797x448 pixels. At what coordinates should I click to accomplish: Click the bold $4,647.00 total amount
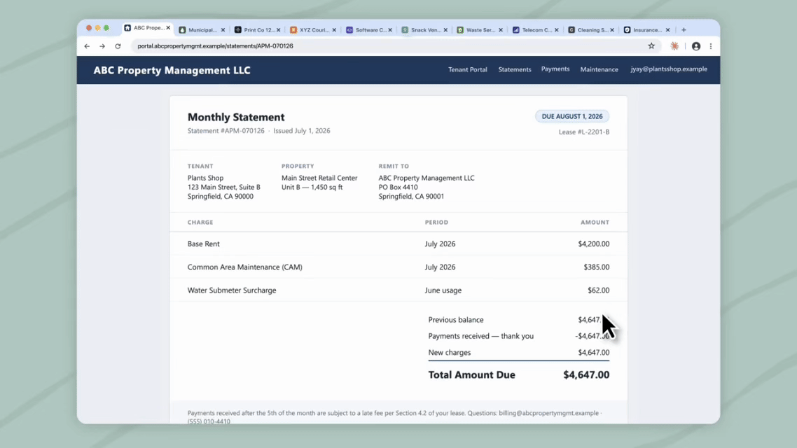click(x=586, y=375)
